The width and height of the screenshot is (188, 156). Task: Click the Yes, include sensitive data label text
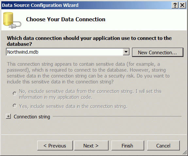(x=73, y=106)
